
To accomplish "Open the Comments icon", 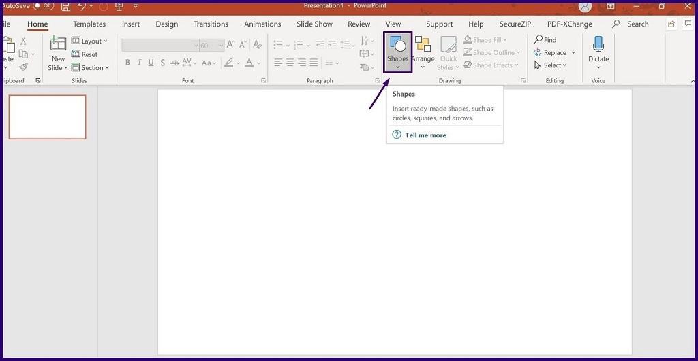I will coord(688,24).
